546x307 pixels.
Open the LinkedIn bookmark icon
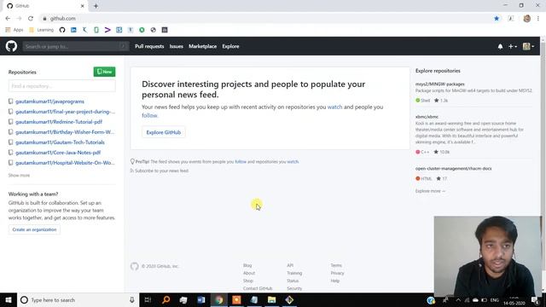coord(73,30)
